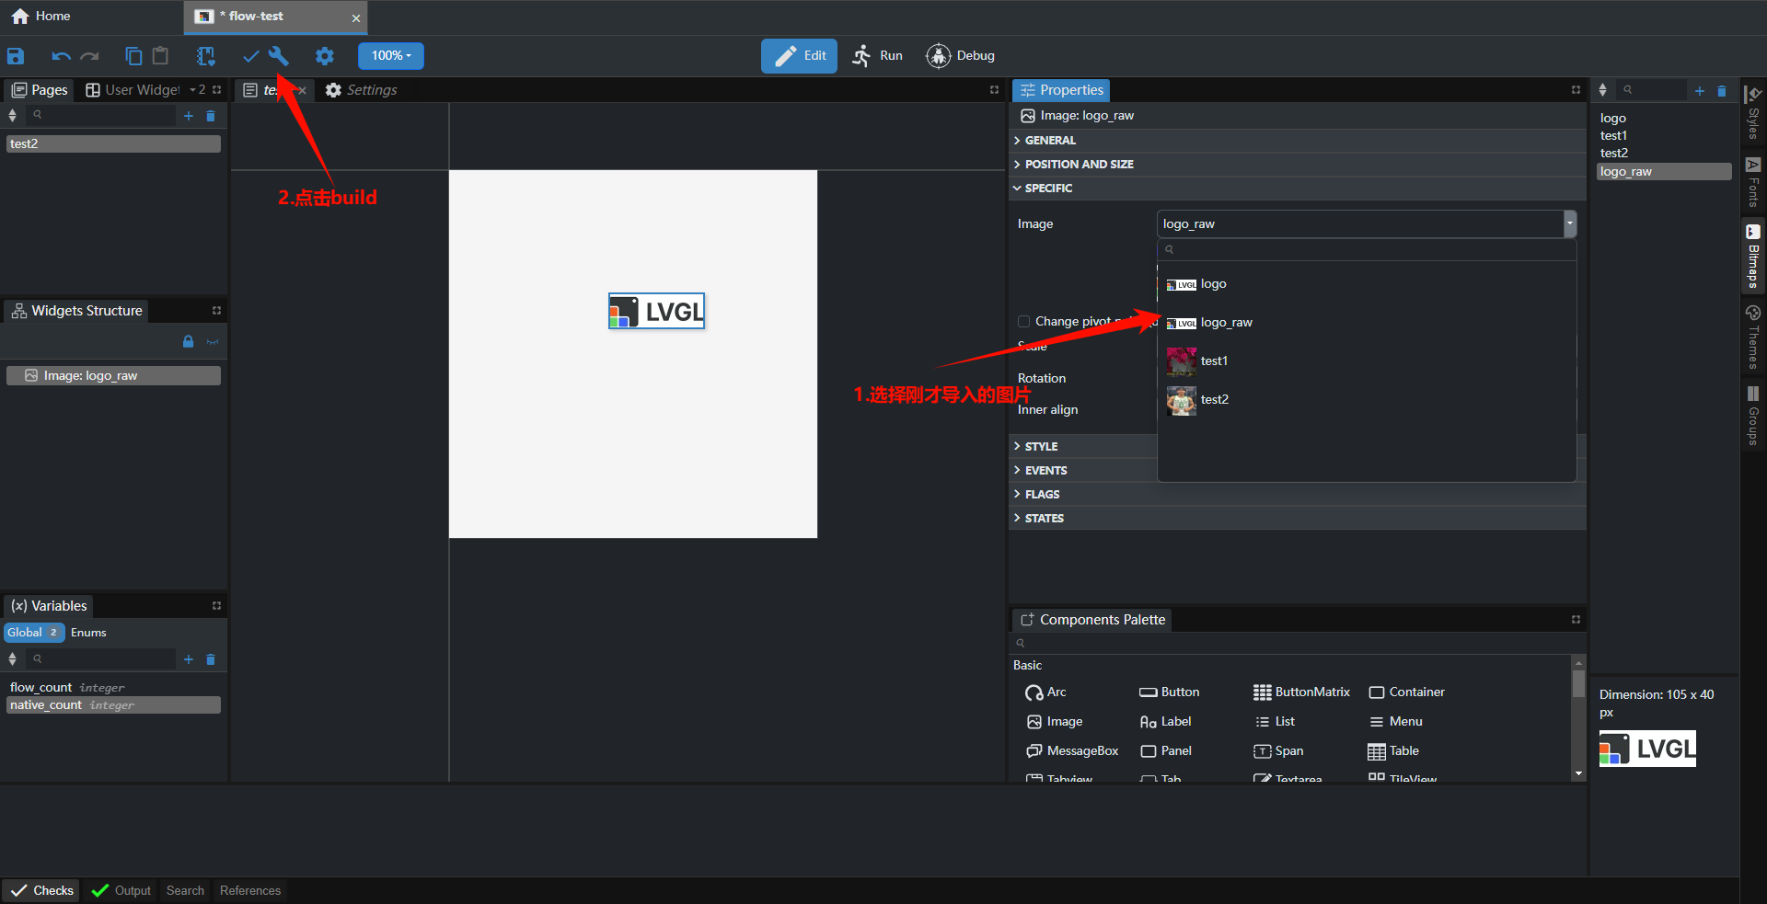Add a new global variable
This screenshot has width=1767, height=904.
tap(189, 659)
